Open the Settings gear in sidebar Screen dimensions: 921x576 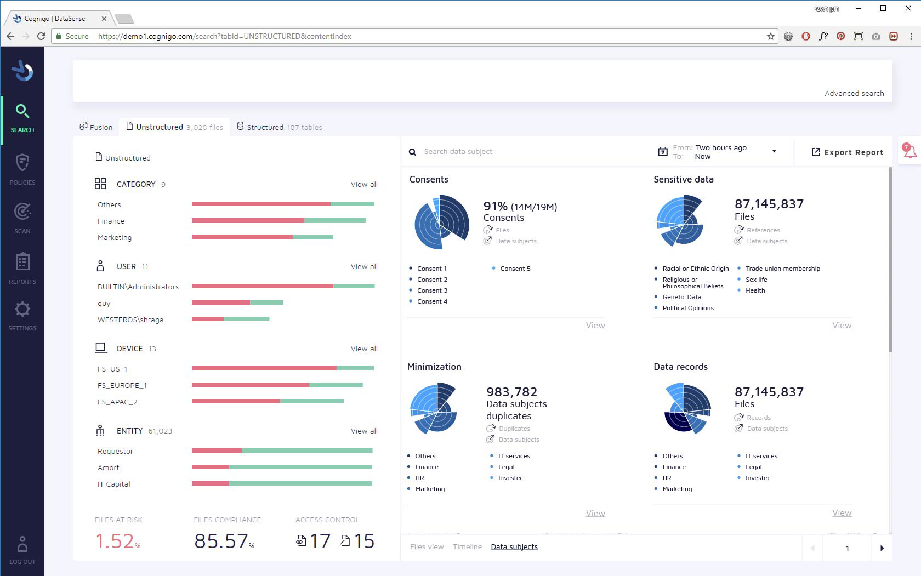click(22, 309)
